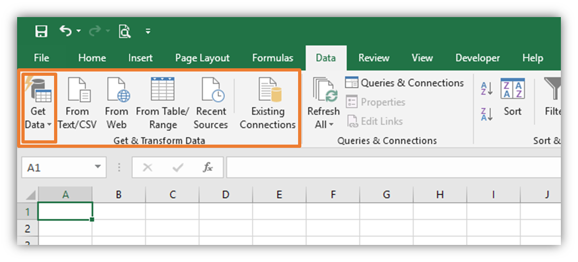The height and width of the screenshot is (262, 578).
Task: Open Print Preview from Quick Access Toolbar
Action: pyautogui.click(x=124, y=31)
